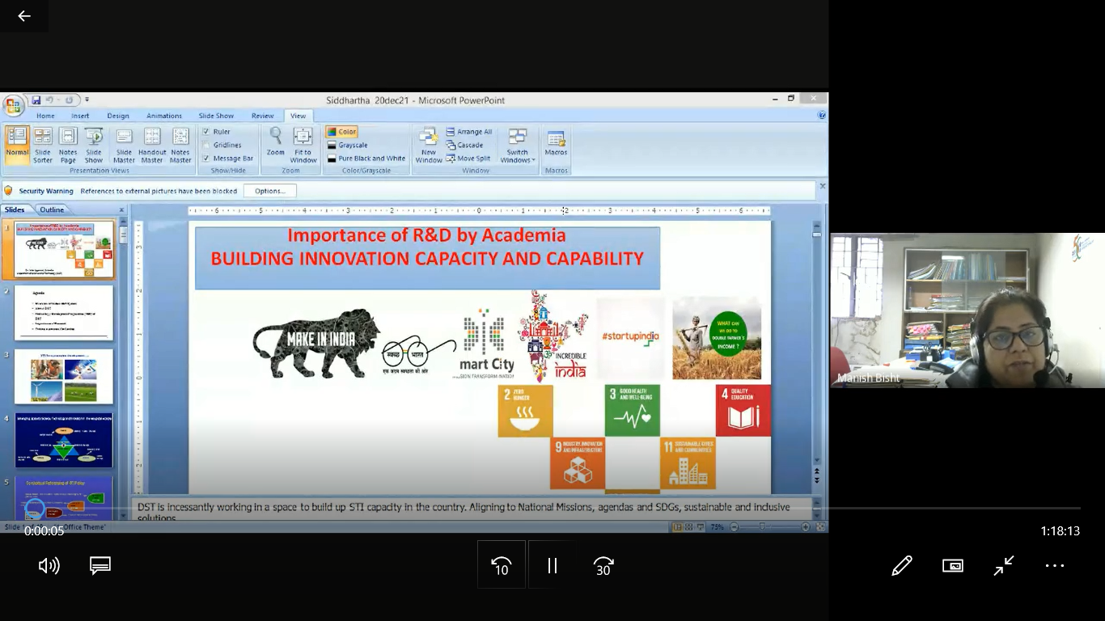Click the pencil edit icon in player

[x=902, y=565]
